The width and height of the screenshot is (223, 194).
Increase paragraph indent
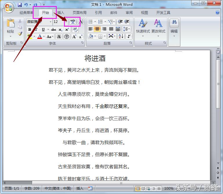pos(127,22)
